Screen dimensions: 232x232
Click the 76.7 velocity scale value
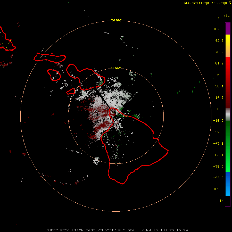[x=219, y=52]
